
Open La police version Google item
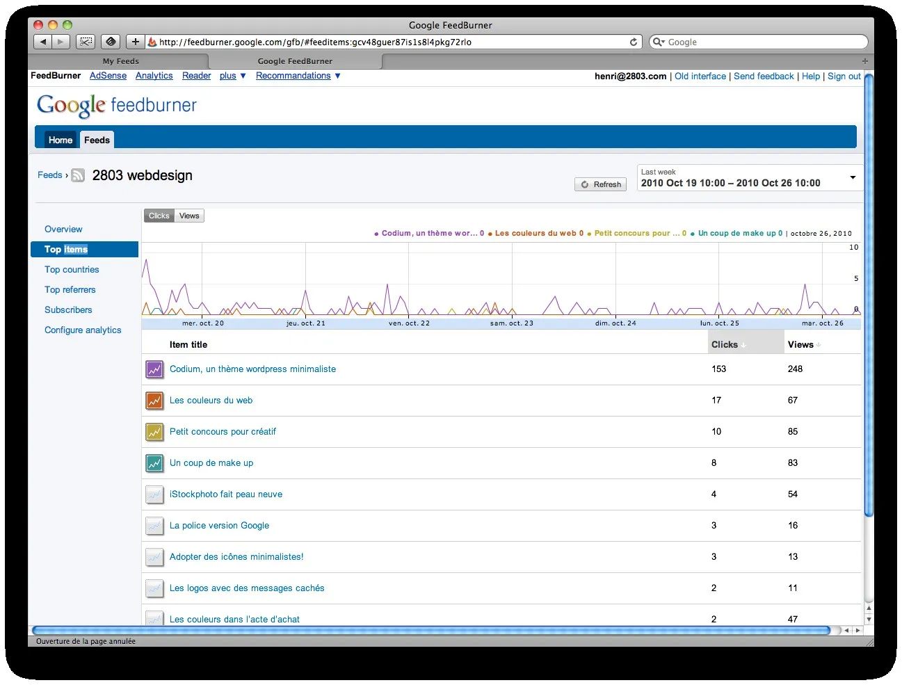(219, 526)
